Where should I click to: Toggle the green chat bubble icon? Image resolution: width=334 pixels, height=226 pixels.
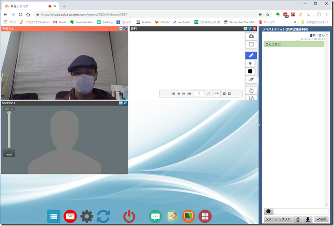[155, 216]
